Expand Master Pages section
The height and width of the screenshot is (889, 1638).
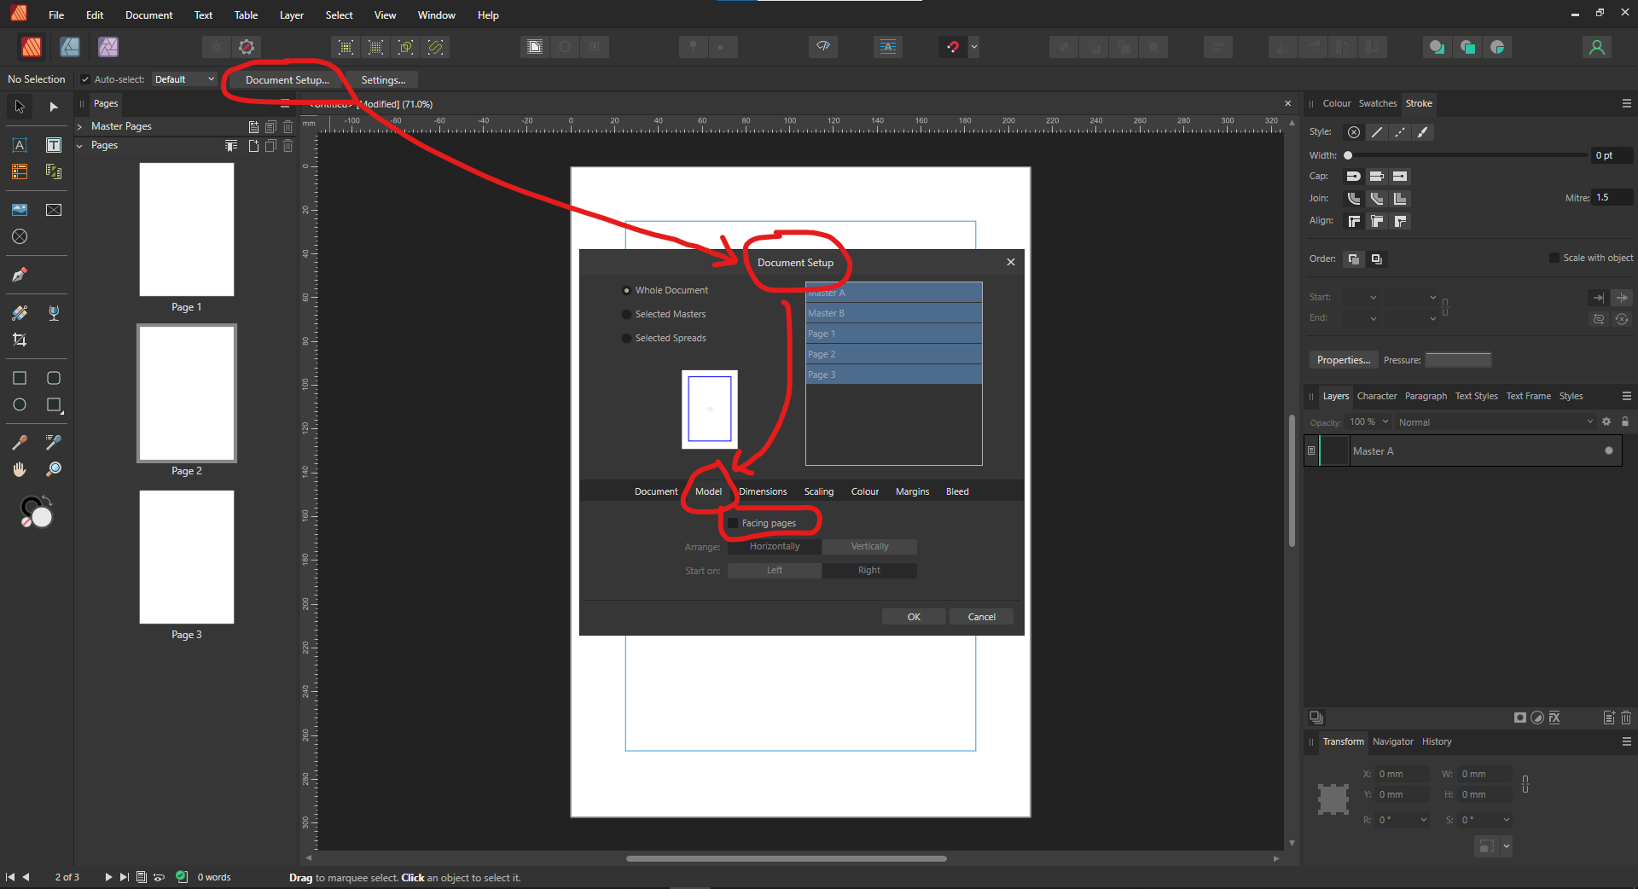80,126
